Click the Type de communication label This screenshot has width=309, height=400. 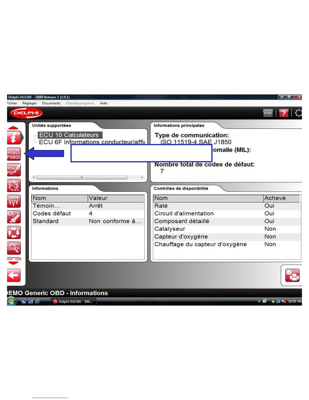click(x=192, y=135)
